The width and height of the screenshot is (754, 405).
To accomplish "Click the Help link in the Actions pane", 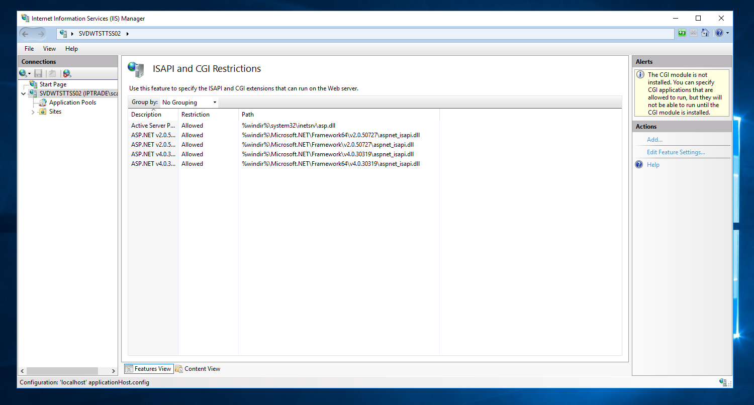I will [653, 165].
